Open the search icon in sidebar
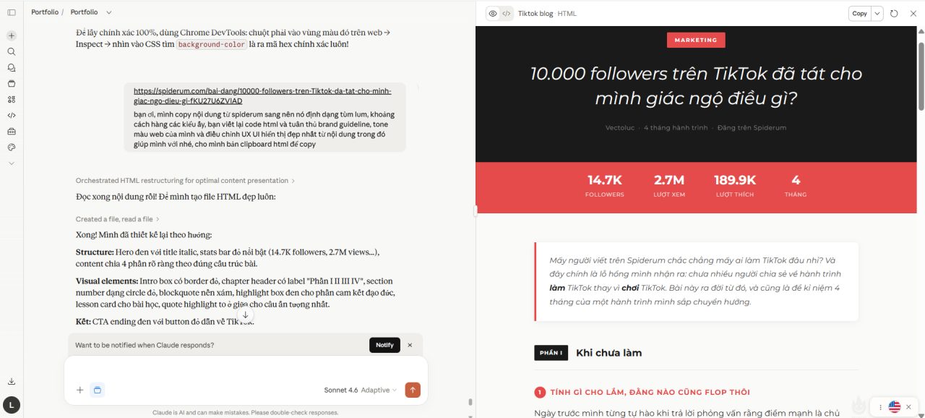Viewport: 925px width, 418px height. (x=11, y=51)
